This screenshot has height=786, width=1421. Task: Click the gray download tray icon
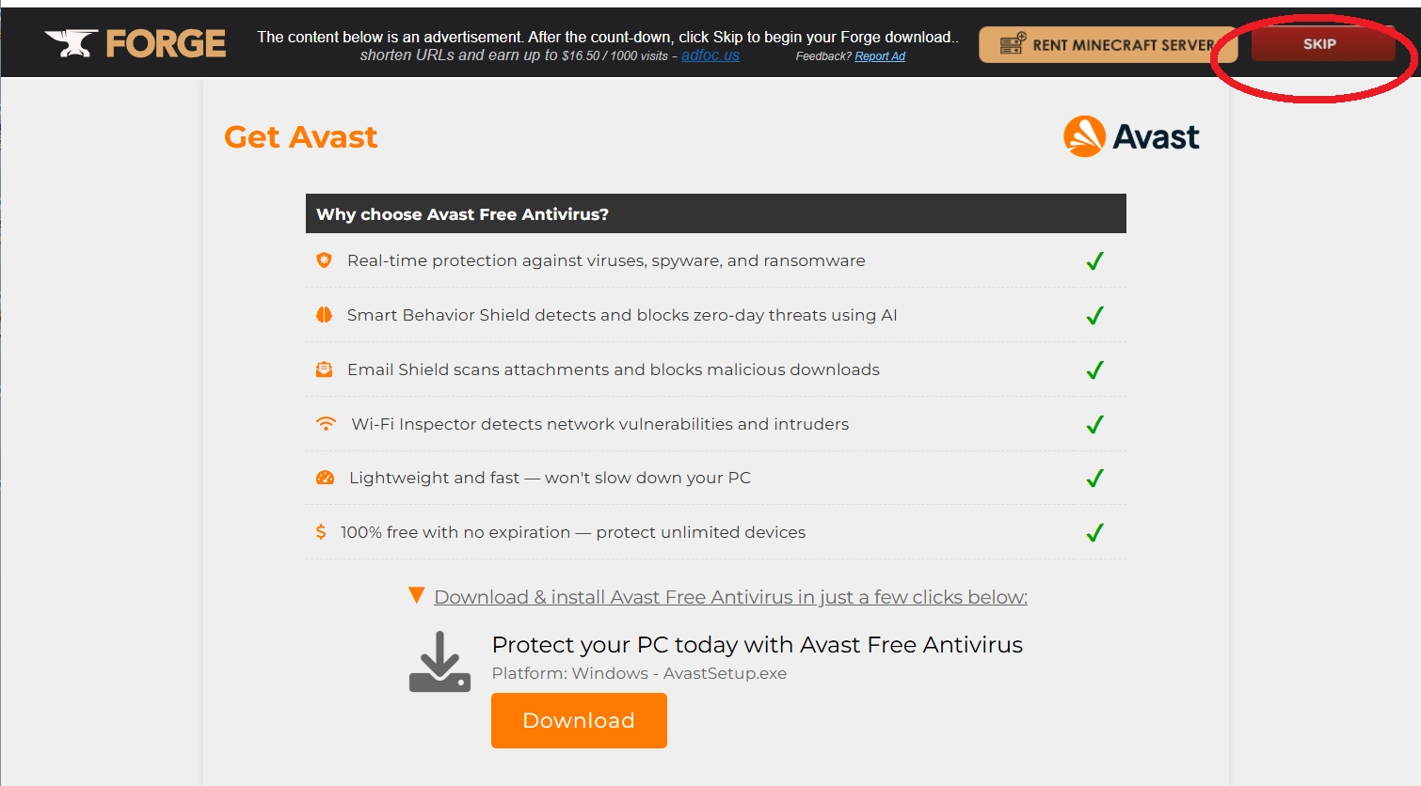pos(439,663)
